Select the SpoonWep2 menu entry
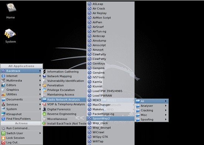The height and width of the screenshot is (145, 204). point(110,119)
